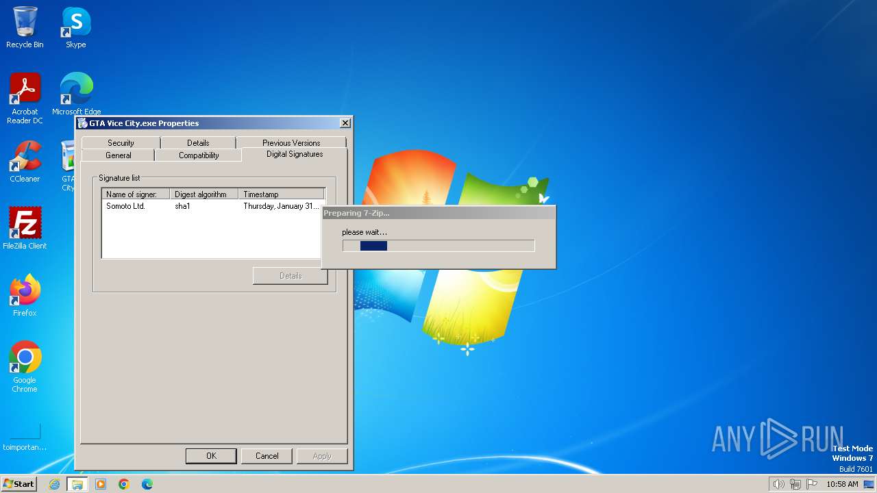Click the Apply button
877x493 pixels.
(322, 456)
